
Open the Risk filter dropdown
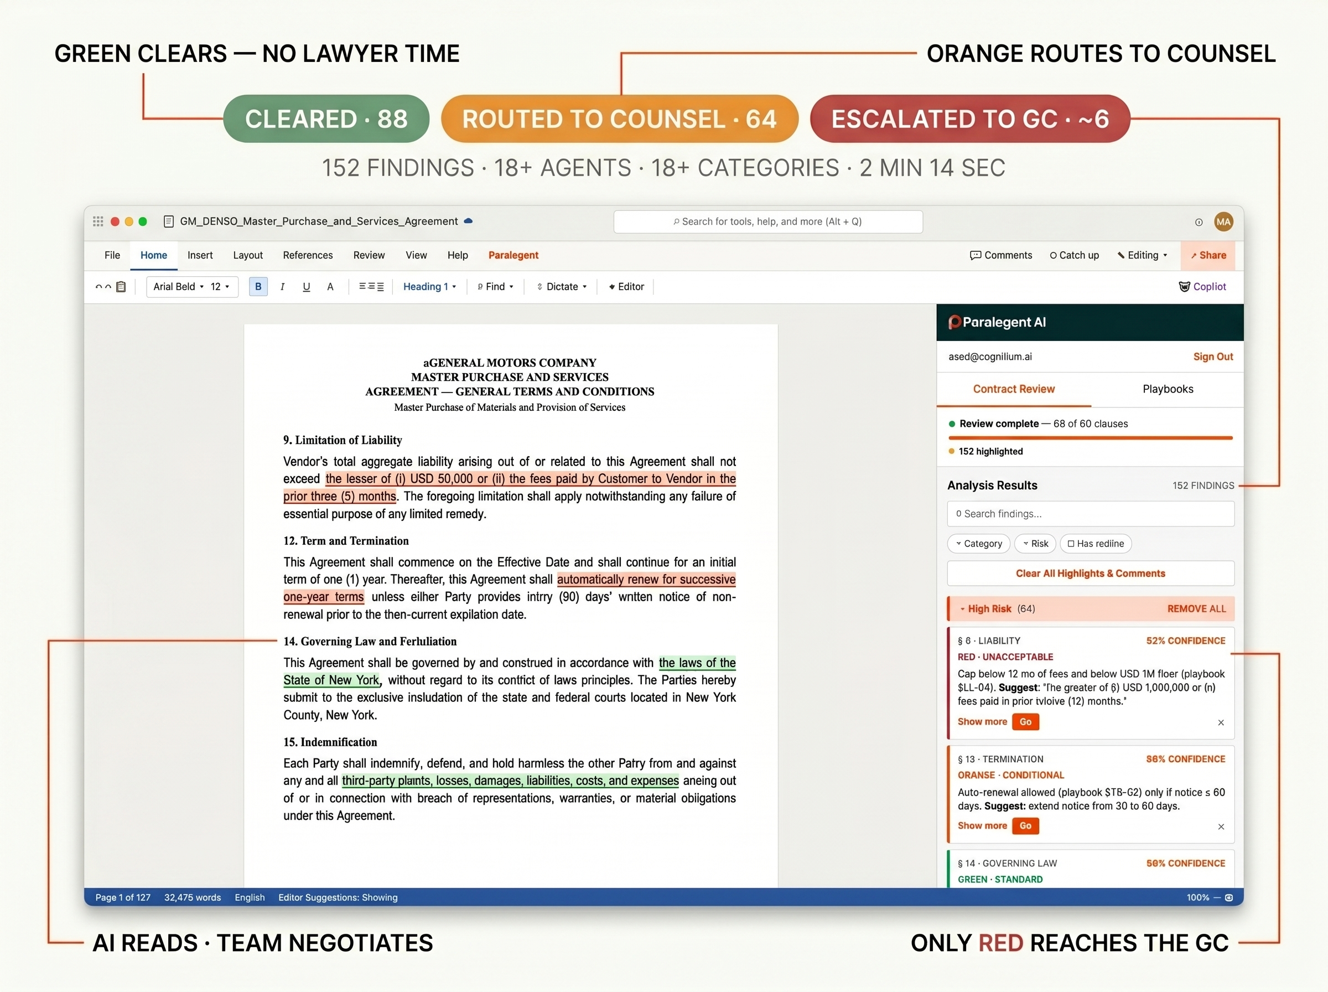1035,544
